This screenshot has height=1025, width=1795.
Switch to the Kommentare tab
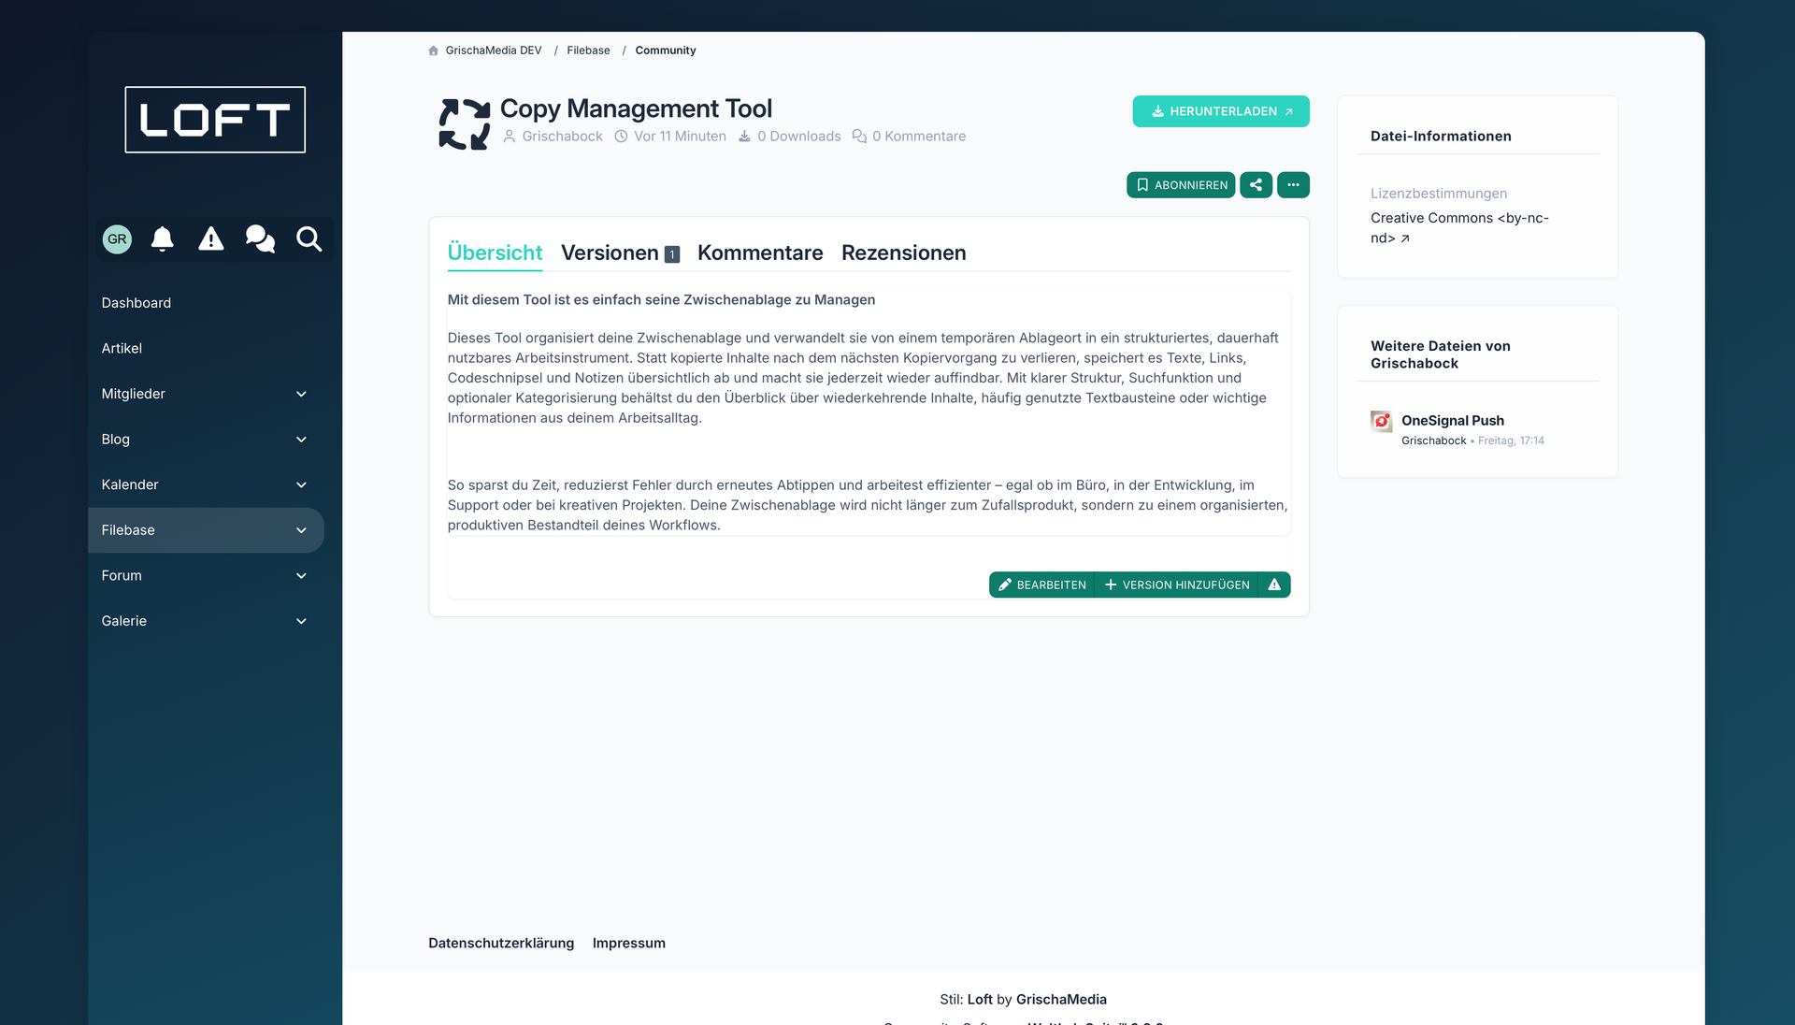tap(759, 253)
